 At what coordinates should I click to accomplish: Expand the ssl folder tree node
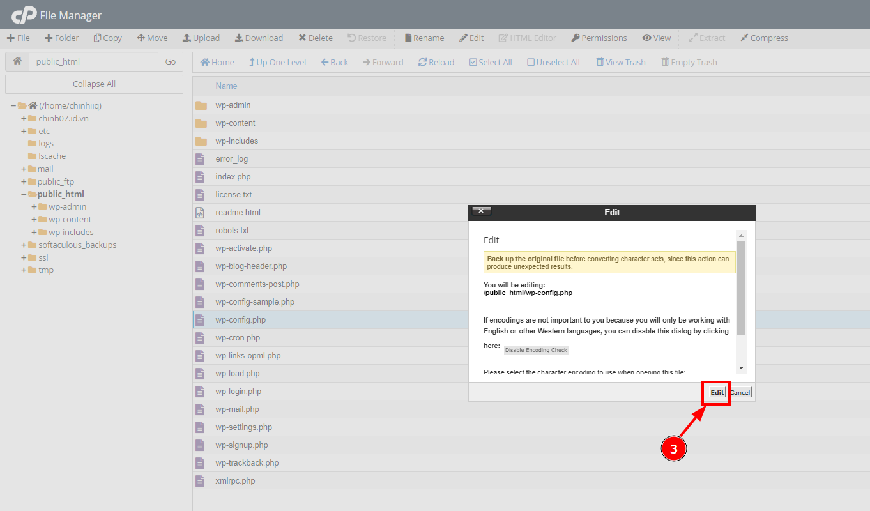24,257
